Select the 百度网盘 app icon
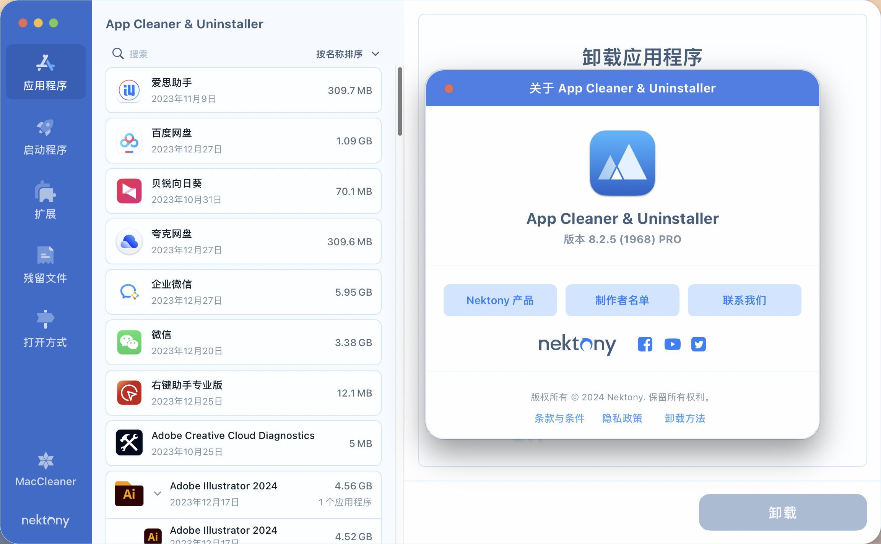Image resolution: width=881 pixels, height=544 pixels. (129, 141)
